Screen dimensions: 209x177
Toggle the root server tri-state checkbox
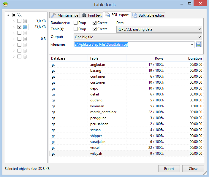[14, 15]
